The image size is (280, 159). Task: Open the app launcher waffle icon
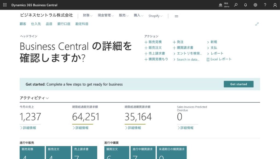[x=5, y=5]
